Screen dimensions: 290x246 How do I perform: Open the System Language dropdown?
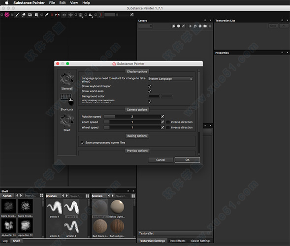(170, 79)
